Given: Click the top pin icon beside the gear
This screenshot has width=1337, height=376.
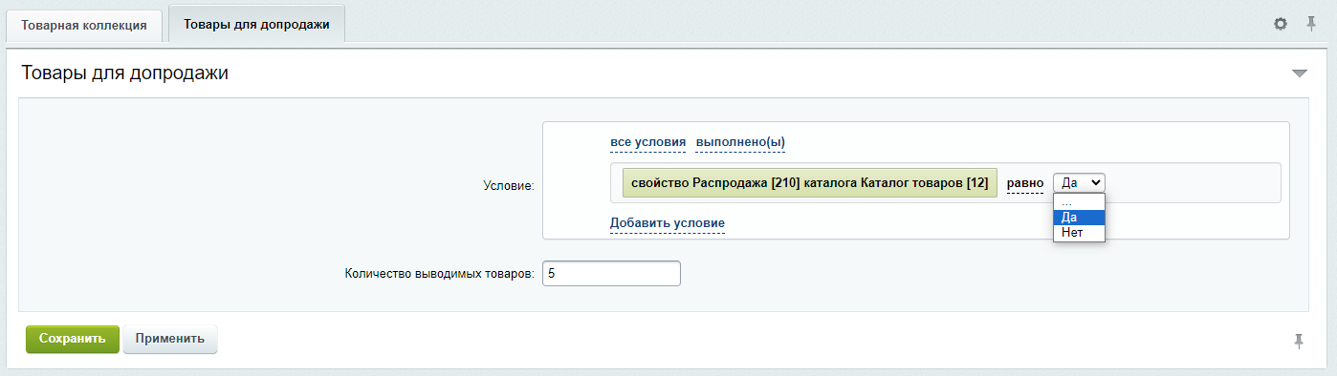Looking at the screenshot, I should tap(1311, 24).
